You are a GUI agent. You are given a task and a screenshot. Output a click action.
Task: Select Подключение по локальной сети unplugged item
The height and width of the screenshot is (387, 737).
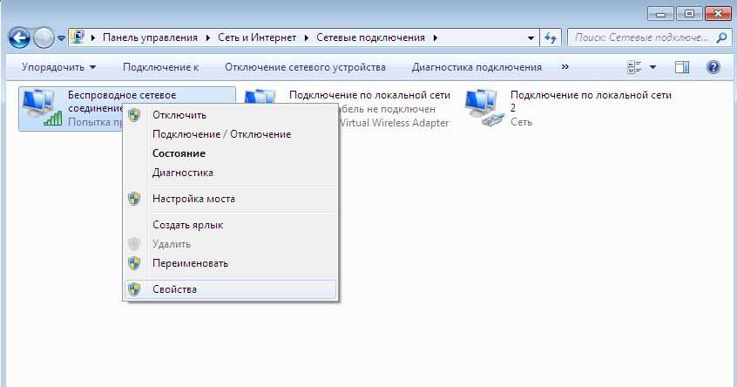[x=369, y=95]
